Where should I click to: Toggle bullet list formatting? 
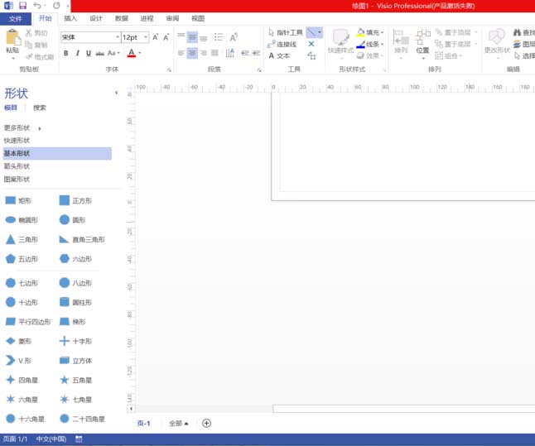pyautogui.click(x=219, y=37)
